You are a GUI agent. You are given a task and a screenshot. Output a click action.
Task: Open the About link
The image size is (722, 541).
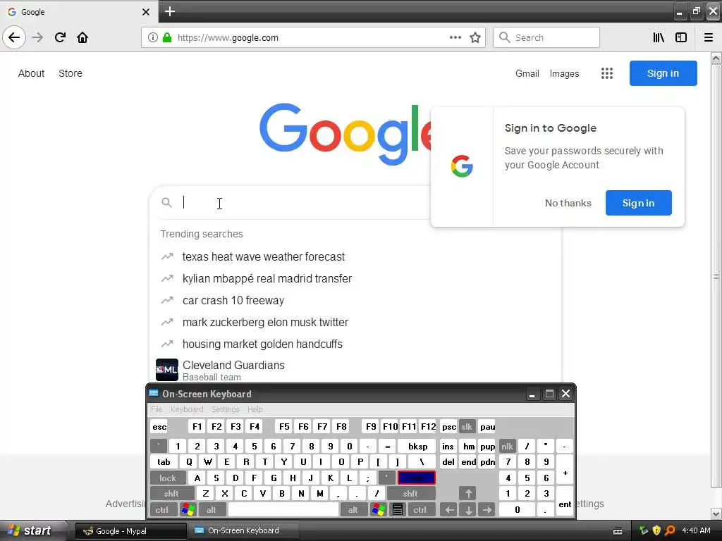tap(31, 73)
